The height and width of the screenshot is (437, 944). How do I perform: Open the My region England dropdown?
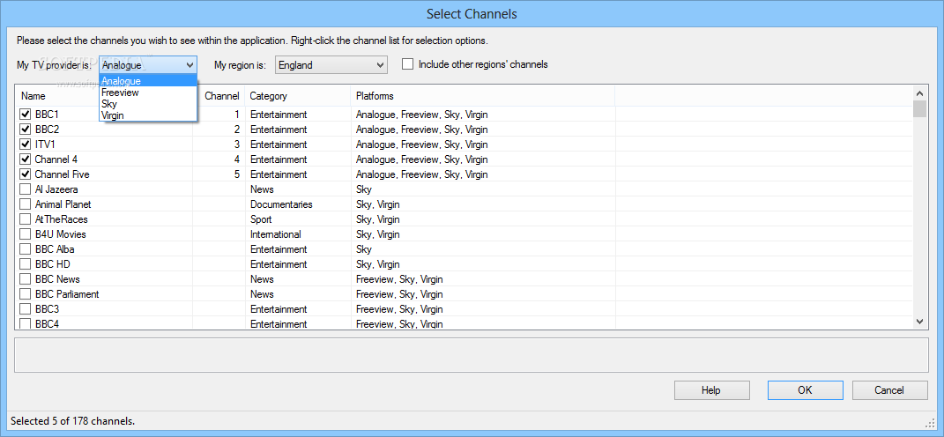point(331,64)
